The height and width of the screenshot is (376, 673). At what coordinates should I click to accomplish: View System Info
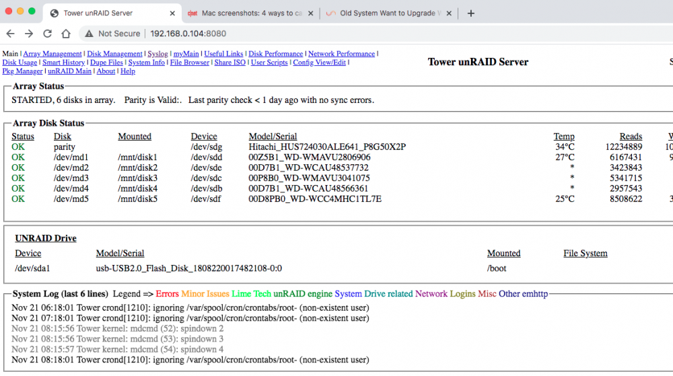(x=146, y=62)
